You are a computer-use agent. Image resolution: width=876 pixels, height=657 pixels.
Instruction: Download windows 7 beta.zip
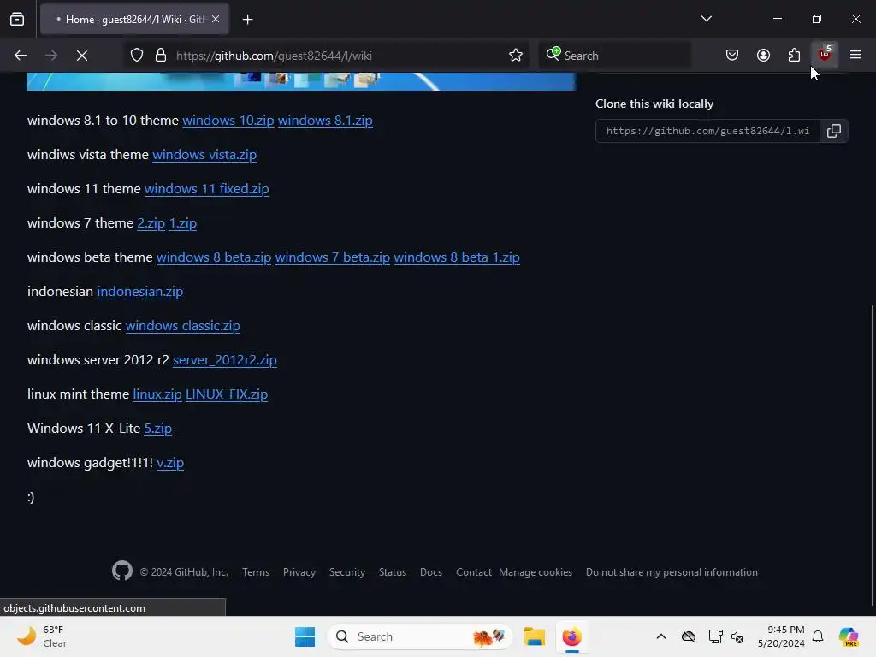coord(333,257)
